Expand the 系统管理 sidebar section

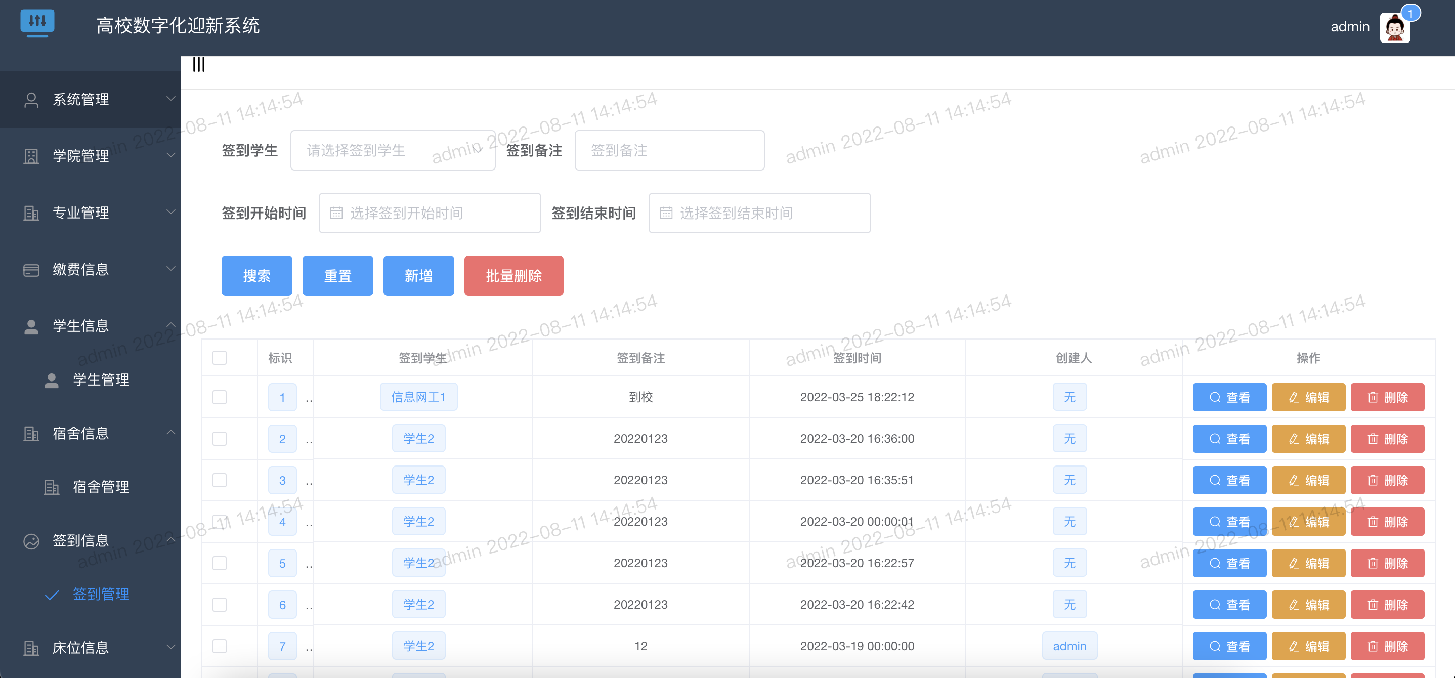(x=171, y=100)
